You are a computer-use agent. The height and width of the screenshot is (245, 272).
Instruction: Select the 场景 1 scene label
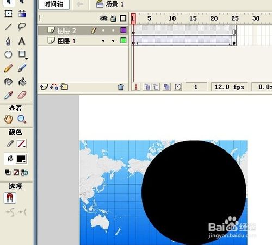click(x=115, y=4)
